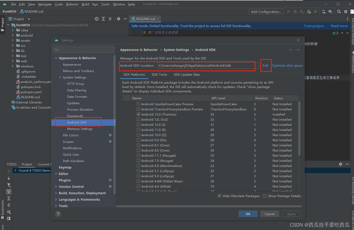
Task: Expand the lib folder in project tree
Action: click(x=13, y=51)
